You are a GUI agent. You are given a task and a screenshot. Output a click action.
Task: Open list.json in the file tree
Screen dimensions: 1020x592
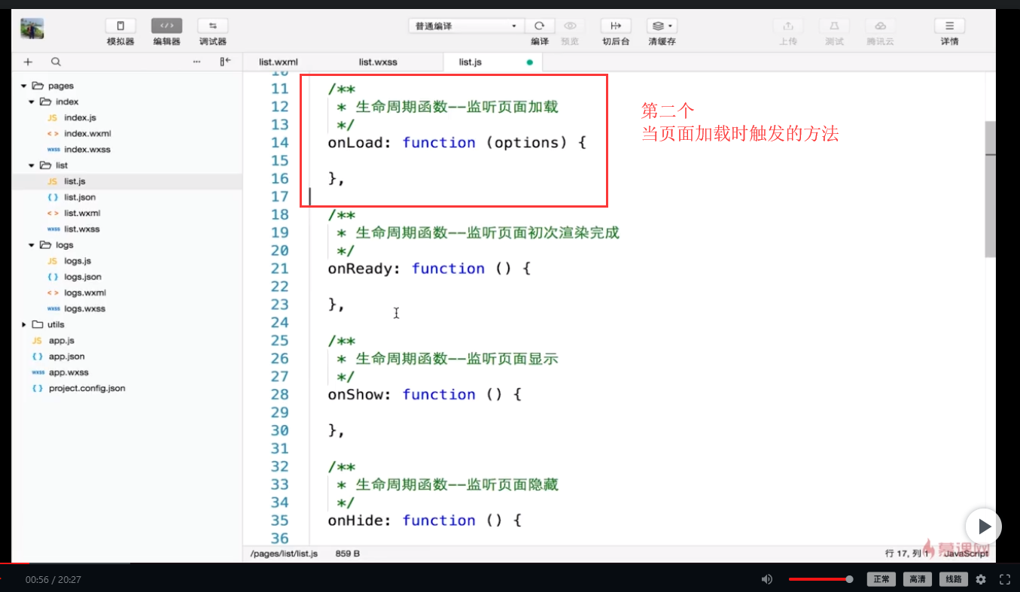point(80,197)
